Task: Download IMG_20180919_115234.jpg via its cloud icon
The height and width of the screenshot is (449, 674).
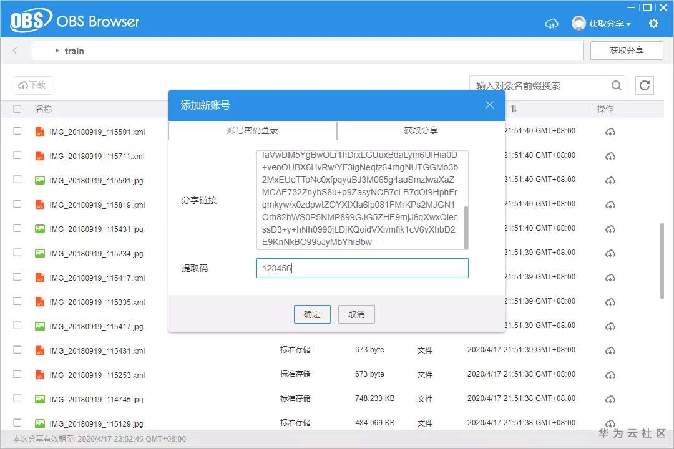Action: 610,254
